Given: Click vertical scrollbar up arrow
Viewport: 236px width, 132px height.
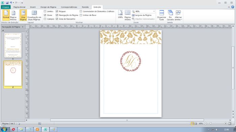Looking at the screenshot, I should pyautogui.click(x=233, y=26).
